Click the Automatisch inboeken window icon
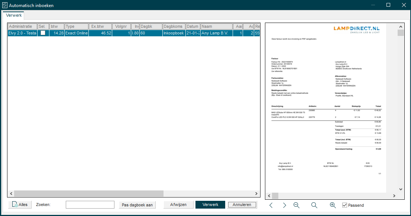411x216 pixels. pyautogui.click(x=5, y=5)
